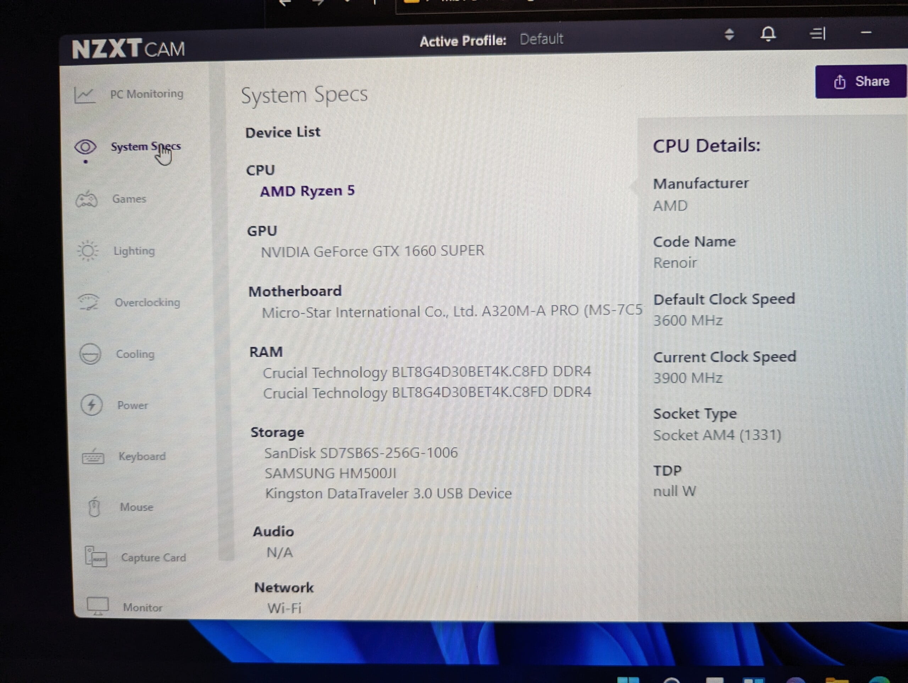The height and width of the screenshot is (683, 908).
Task: Select the Lighting sun icon
Action: click(88, 251)
